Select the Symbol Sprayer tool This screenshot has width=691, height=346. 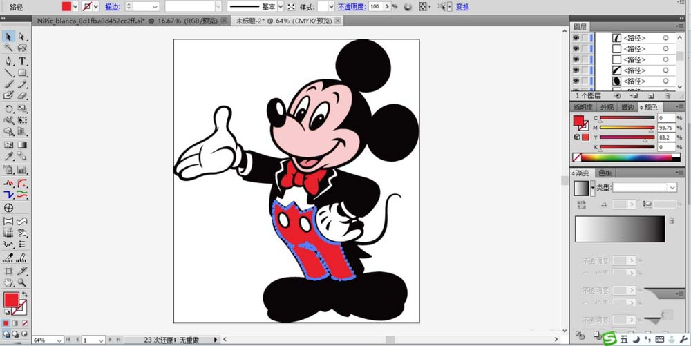click(8, 169)
